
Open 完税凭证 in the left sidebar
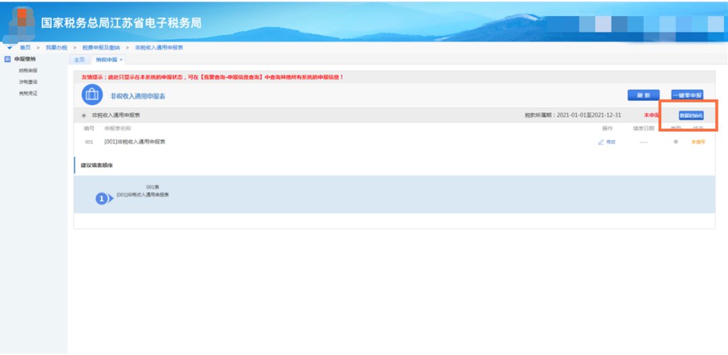click(28, 93)
